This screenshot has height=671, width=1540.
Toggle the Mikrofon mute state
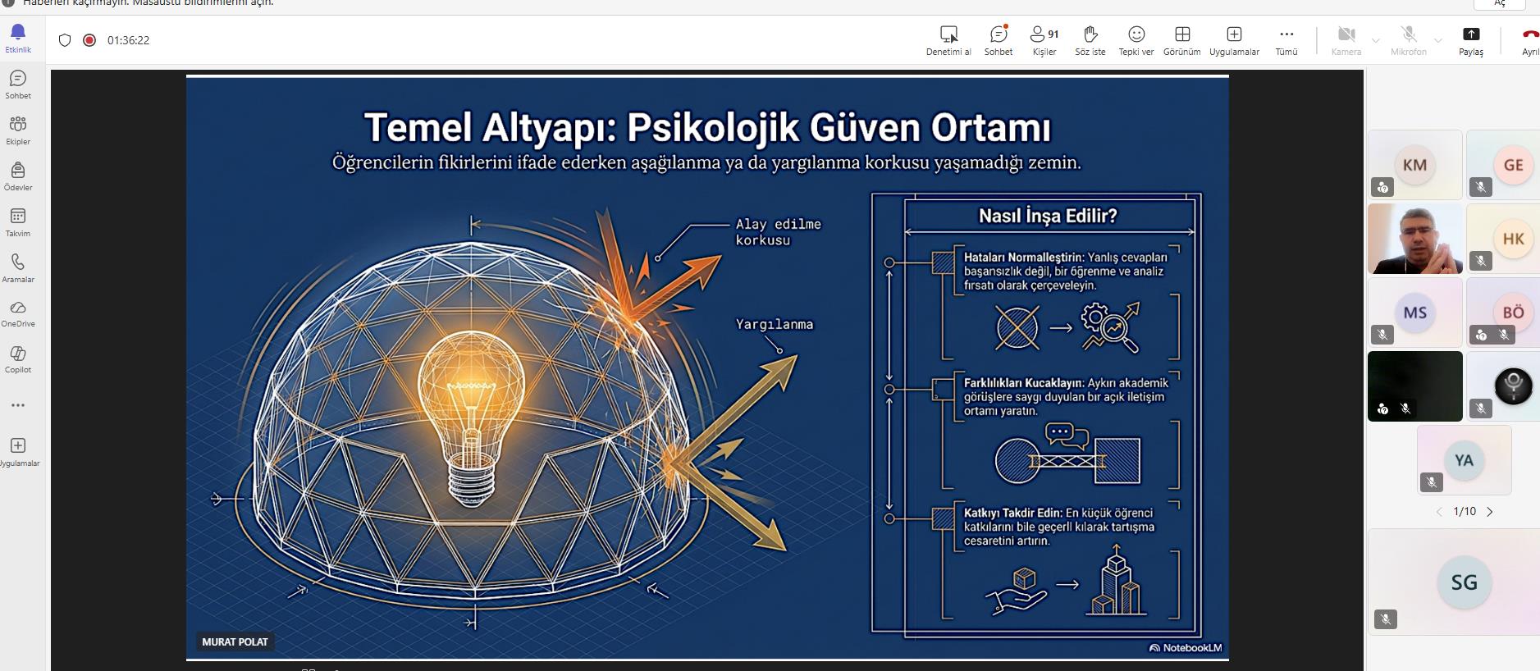click(1408, 39)
